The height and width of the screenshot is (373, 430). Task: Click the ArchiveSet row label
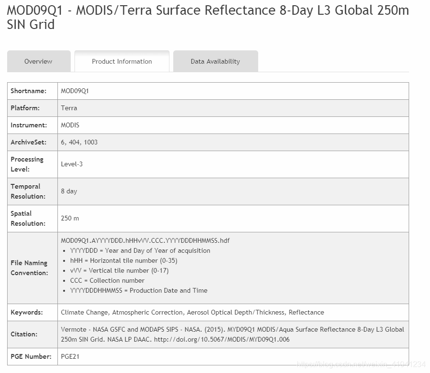[28, 142]
